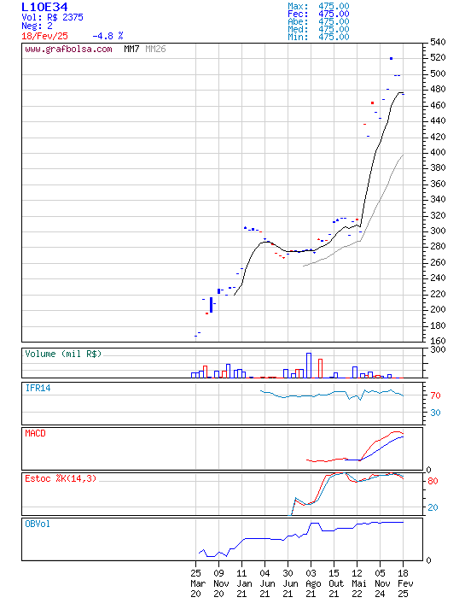Image resolution: width=465 pixels, height=615 pixels.
Task: Click the MACD indicator label
Action: pyautogui.click(x=35, y=433)
